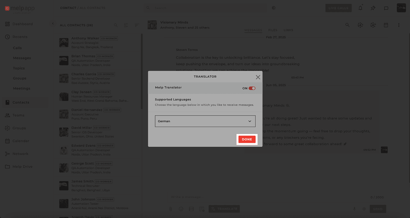Open the chat calendar icon
The height and width of the screenshot is (218, 410).
(x=386, y=25)
